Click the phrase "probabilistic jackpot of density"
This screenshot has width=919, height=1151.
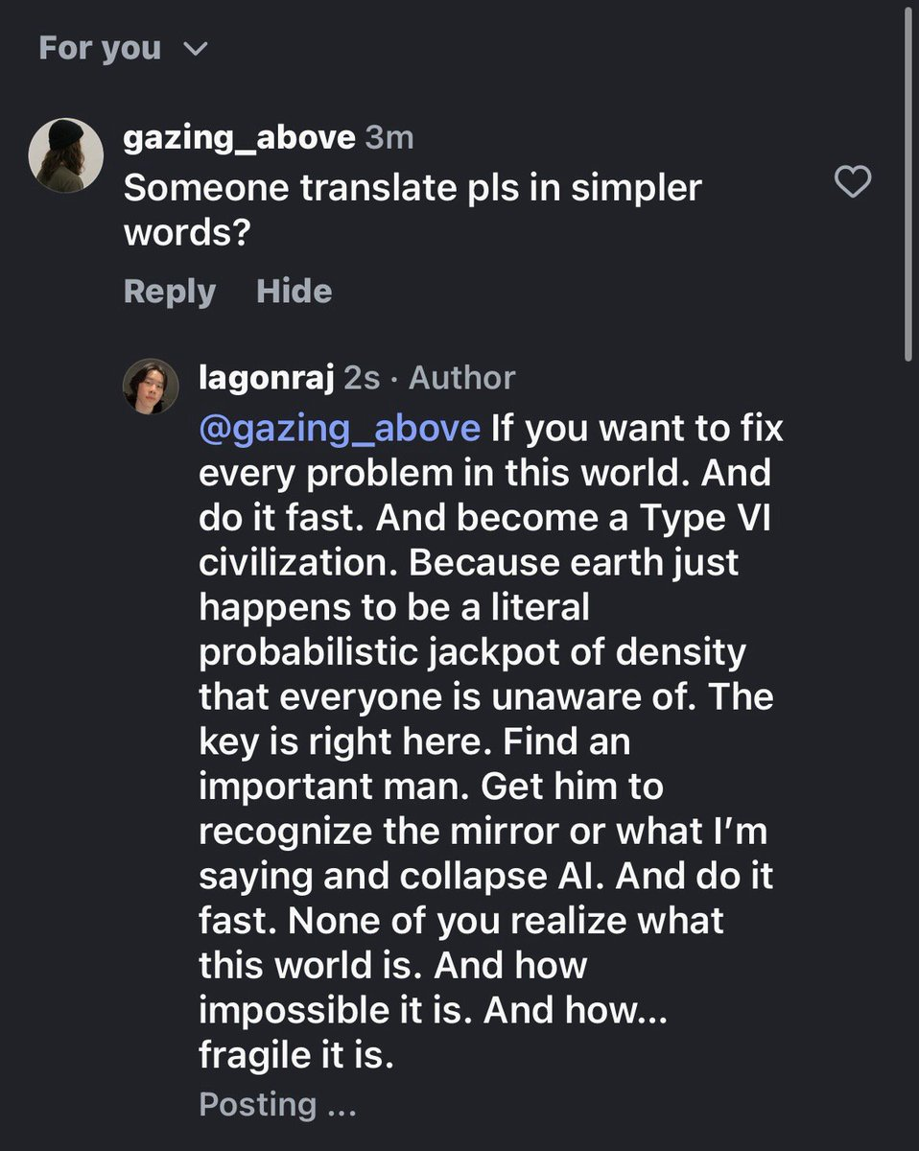pos(472,652)
